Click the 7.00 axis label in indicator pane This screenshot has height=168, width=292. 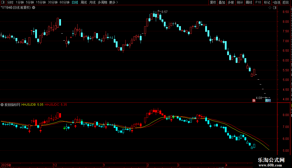click(286, 127)
